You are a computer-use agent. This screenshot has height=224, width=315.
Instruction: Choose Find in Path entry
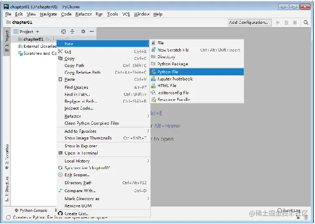[103, 94]
